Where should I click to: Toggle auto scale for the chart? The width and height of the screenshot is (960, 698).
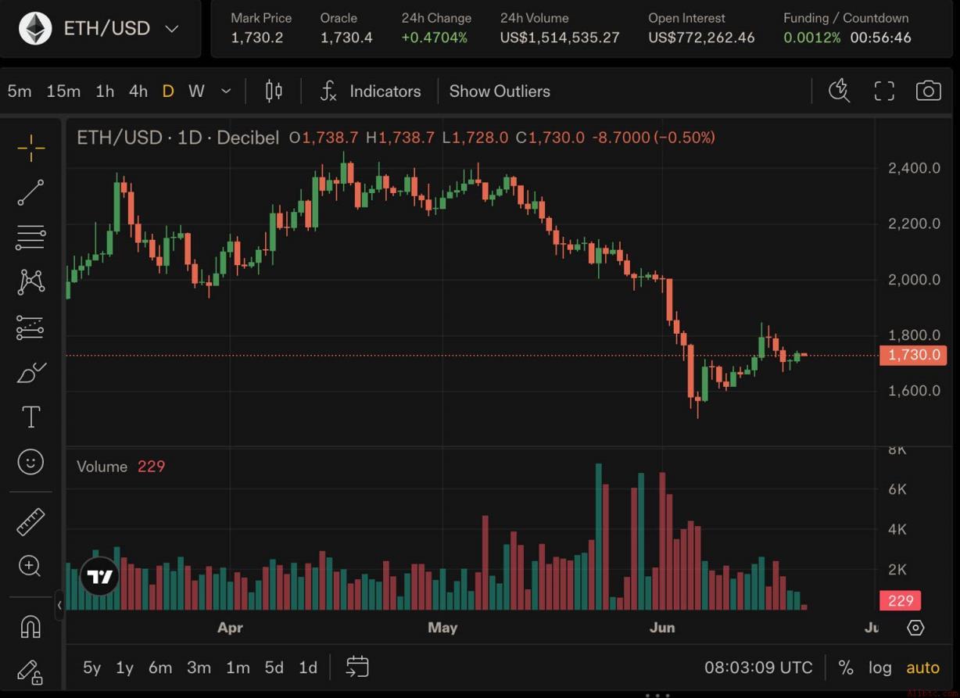pyautogui.click(x=922, y=668)
